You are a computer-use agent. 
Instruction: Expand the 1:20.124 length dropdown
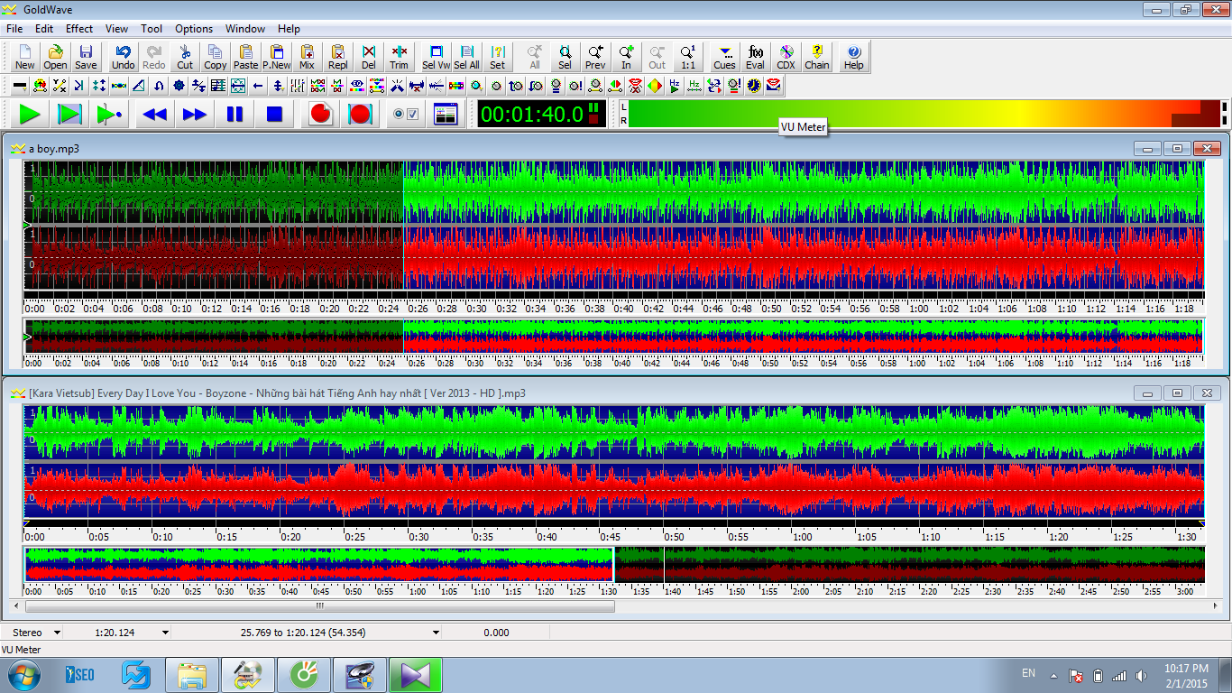point(165,633)
